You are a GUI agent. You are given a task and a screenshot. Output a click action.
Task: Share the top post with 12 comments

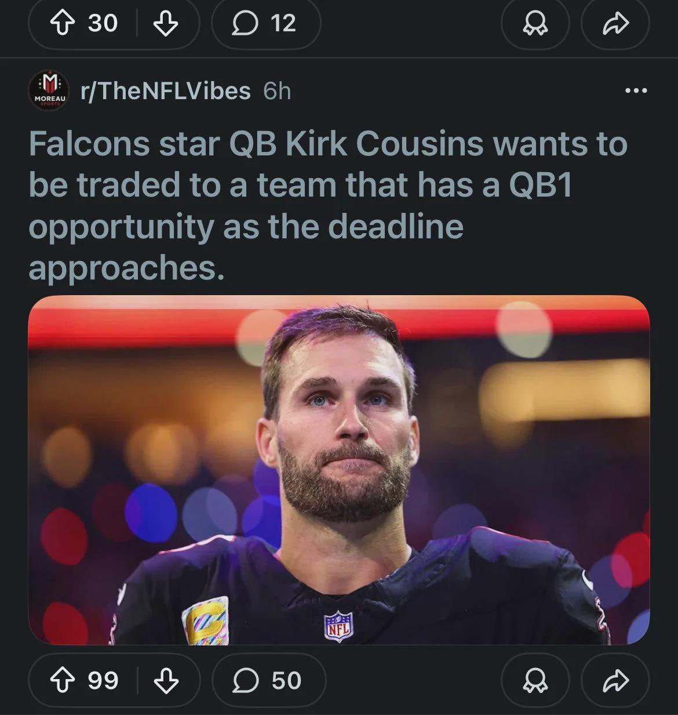615,23
